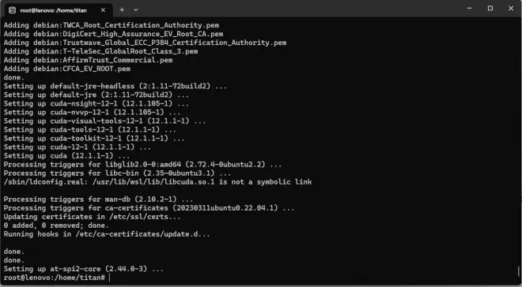Click the cuda-toolkit-12-1 setup line

point(94,138)
